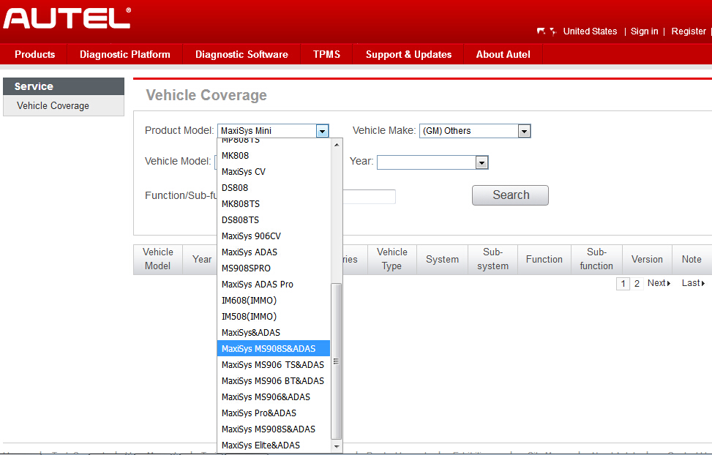Open the Products menu
The width and height of the screenshot is (712, 455).
click(34, 54)
